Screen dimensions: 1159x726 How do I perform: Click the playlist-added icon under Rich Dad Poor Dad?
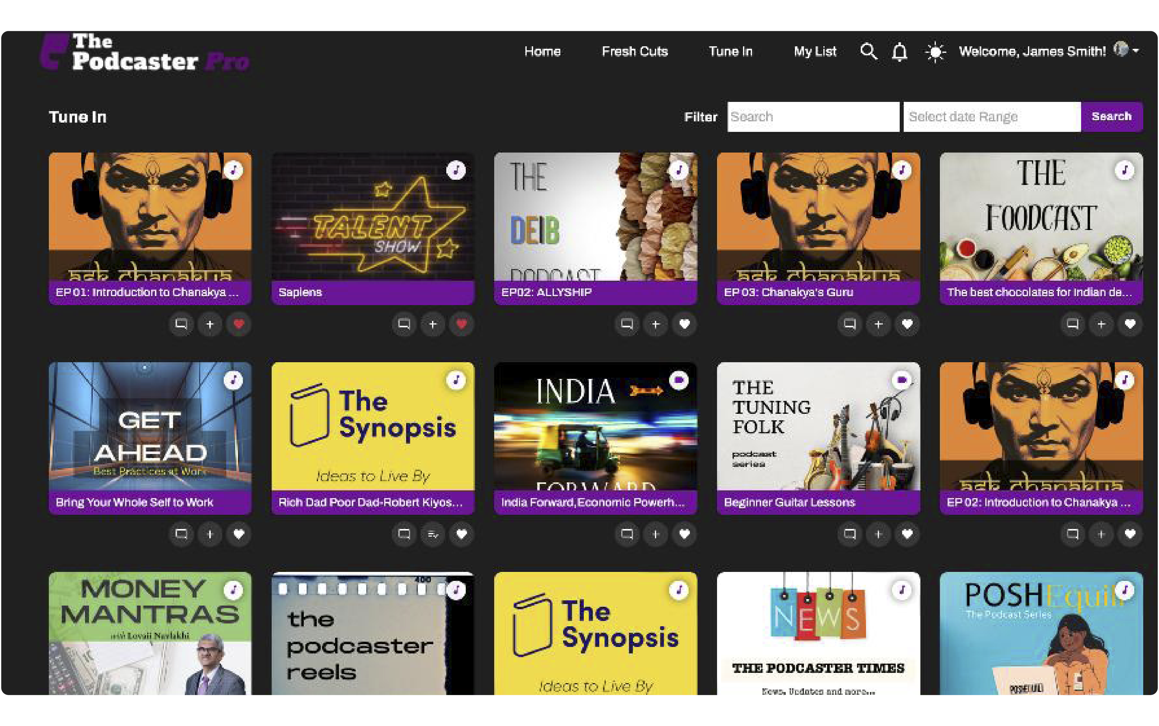point(432,534)
